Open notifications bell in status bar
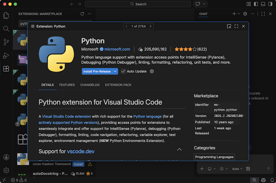276x183 pixels. click(x=272, y=180)
